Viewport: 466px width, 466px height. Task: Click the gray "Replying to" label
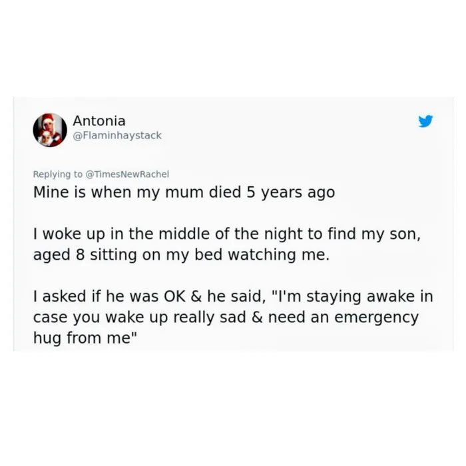tap(58, 174)
